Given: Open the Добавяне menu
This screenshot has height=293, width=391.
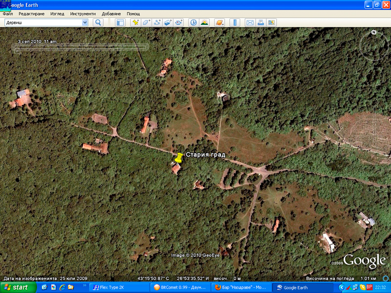Looking at the screenshot, I should click(111, 14).
